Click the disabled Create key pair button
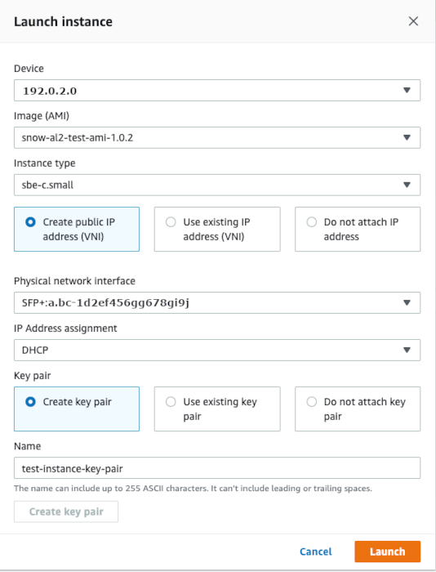Viewport: 436px width, 572px height. tap(66, 512)
